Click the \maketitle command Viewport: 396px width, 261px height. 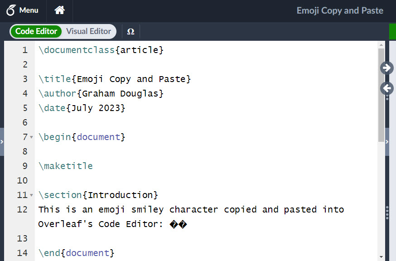[x=66, y=166]
